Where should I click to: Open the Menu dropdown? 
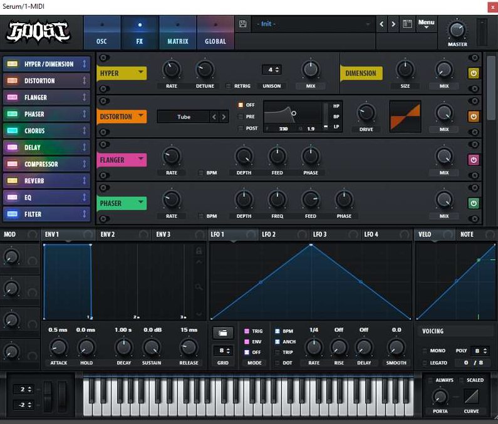(426, 24)
